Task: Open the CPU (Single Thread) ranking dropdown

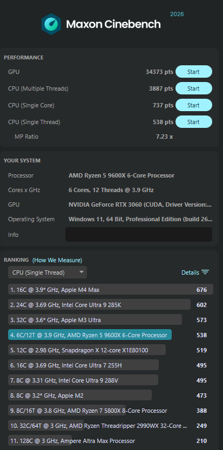Action: pos(48,272)
